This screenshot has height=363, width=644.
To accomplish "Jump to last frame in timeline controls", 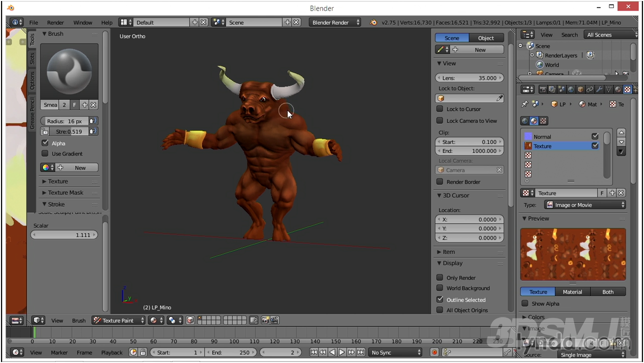I will [361, 352].
